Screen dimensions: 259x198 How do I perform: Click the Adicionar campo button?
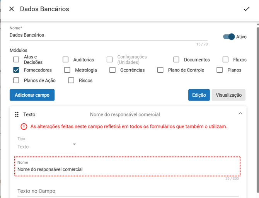tap(32, 95)
